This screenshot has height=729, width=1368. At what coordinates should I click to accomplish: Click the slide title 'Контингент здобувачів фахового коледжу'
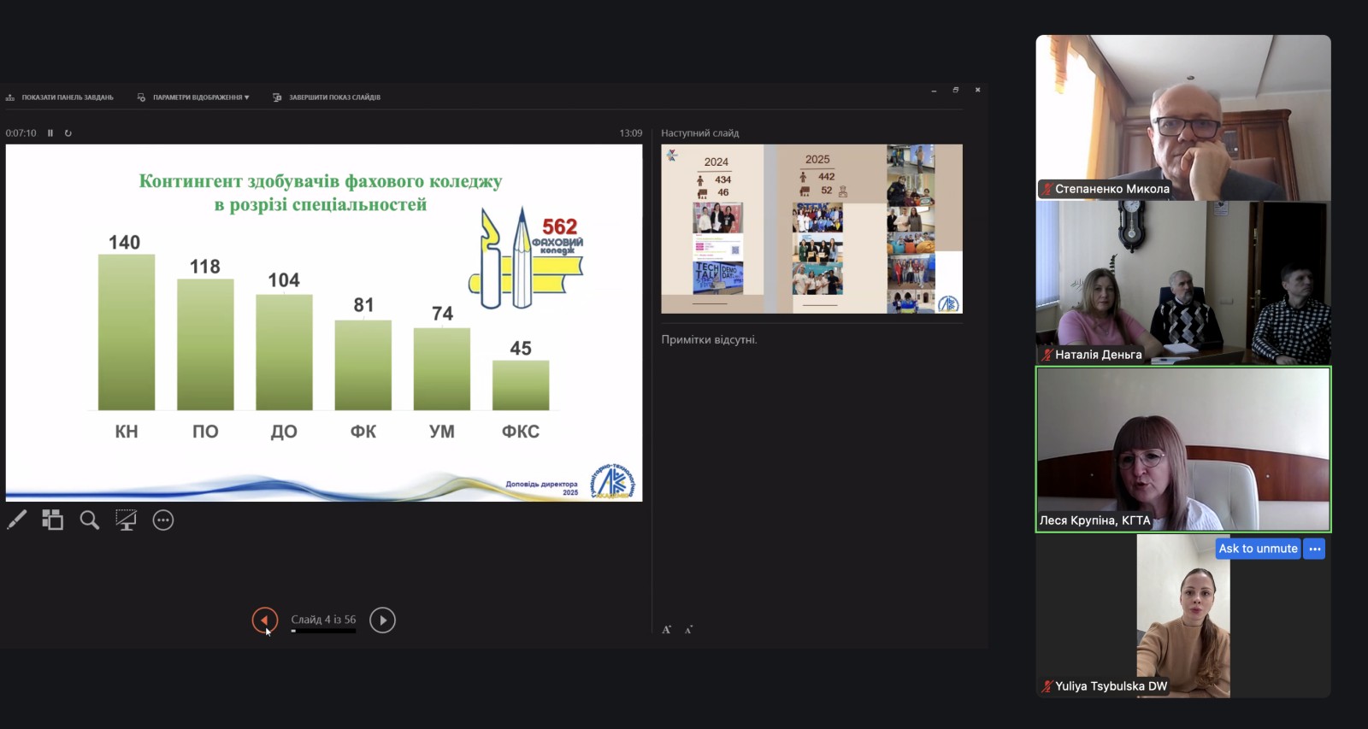click(x=321, y=181)
